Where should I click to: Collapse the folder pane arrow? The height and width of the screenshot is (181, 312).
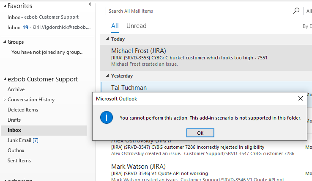pyautogui.click(x=90, y=4)
